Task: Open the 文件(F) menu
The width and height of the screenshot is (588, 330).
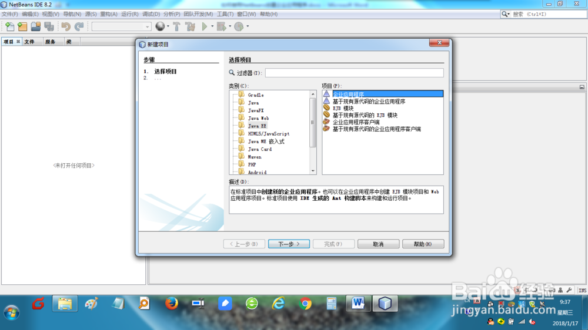Action: click(x=9, y=14)
